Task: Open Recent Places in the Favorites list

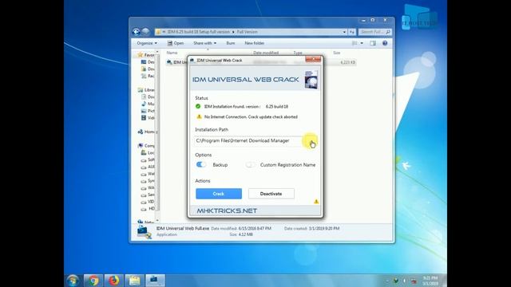Action: click(x=148, y=76)
